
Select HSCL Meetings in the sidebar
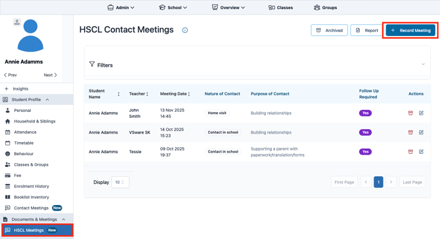point(37,230)
